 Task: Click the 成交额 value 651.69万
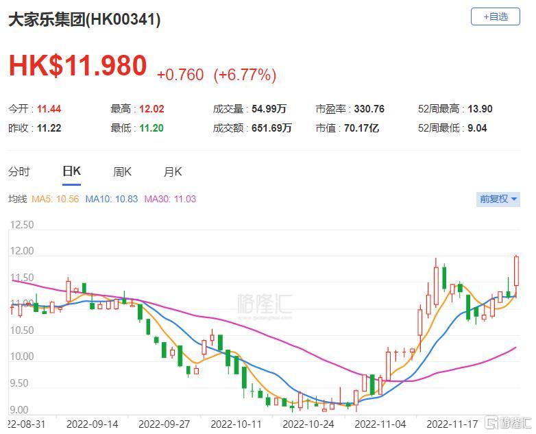click(x=271, y=128)
